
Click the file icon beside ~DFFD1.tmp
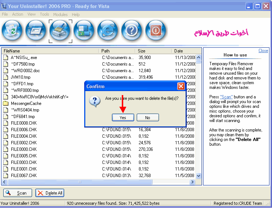click(6, 84)
